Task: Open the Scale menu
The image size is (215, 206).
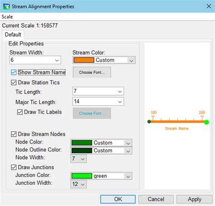Action: point(7,17)
